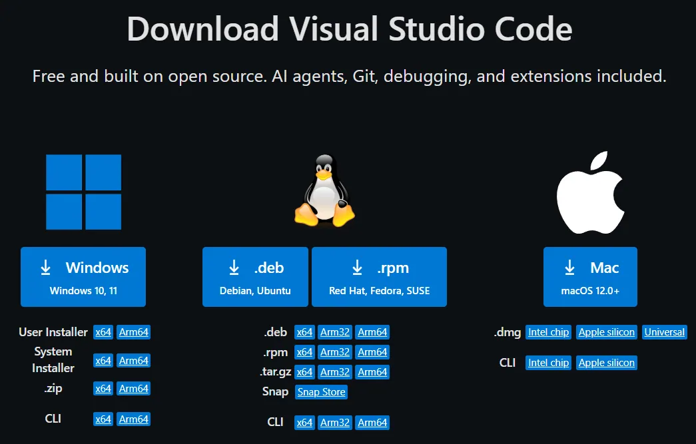Get Linux CLI x64 download
The width and height of the screenshot is (696, 444).
tap(304, 423)
